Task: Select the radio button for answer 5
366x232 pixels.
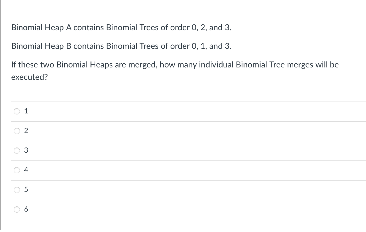Action: (17, 190)
